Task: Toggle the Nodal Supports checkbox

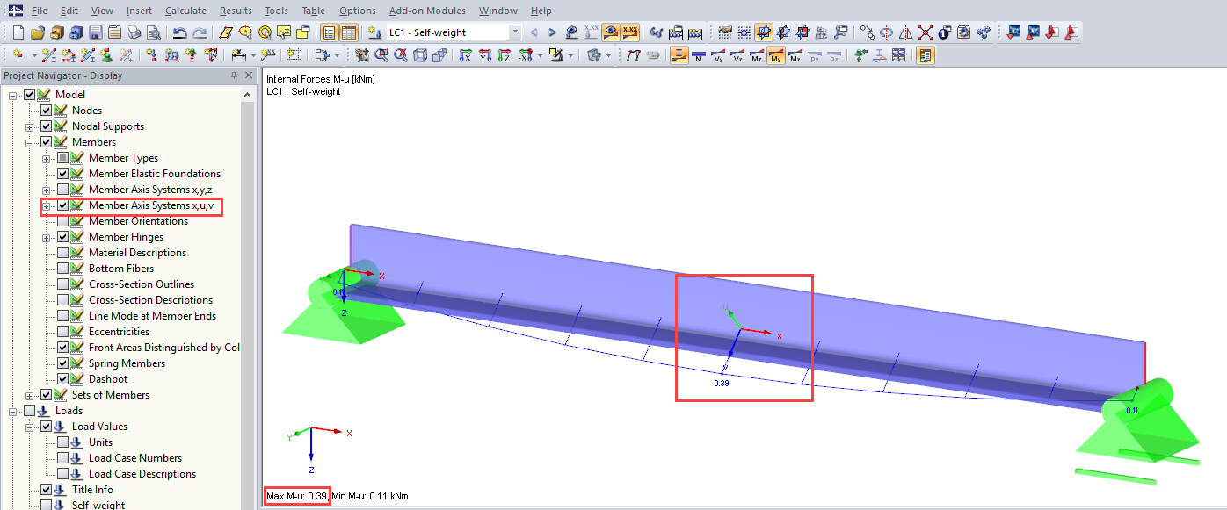Action: point(47,126)
